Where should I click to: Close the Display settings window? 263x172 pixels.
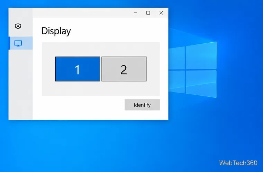tap(161, 13)
